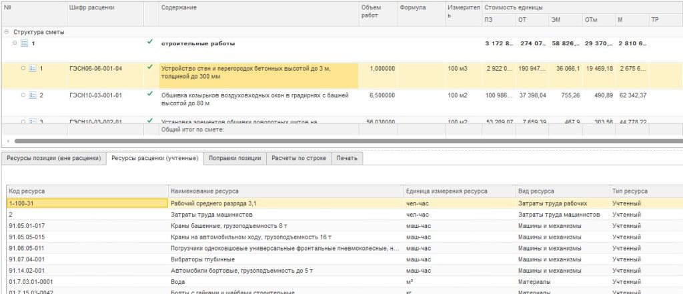Click the section icon of строительные работы row
Viewport: 683px width, 294px height.
tap(24, 43)
